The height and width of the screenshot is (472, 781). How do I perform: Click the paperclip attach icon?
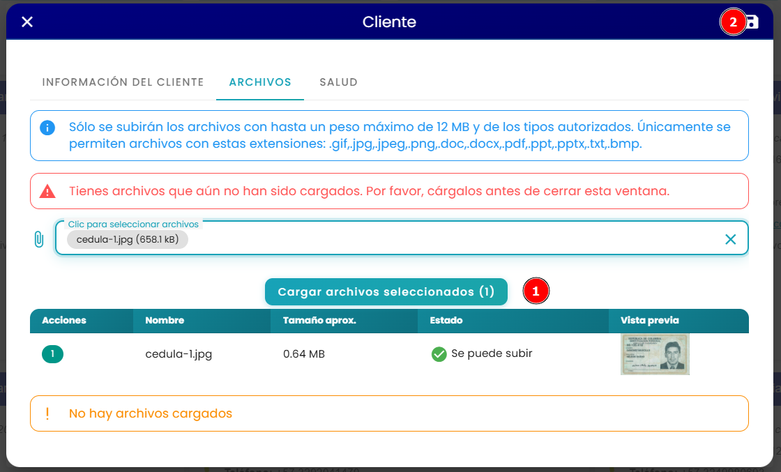pos(39,239)
